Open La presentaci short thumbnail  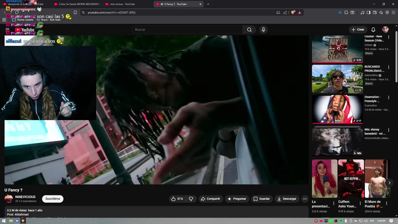tap(325, 179)
